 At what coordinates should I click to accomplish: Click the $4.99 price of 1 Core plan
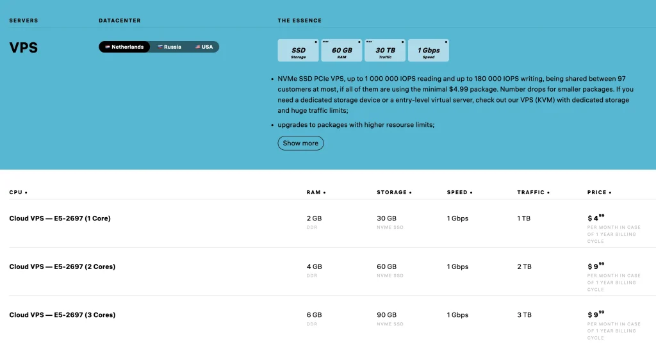(x=596, y=218)
